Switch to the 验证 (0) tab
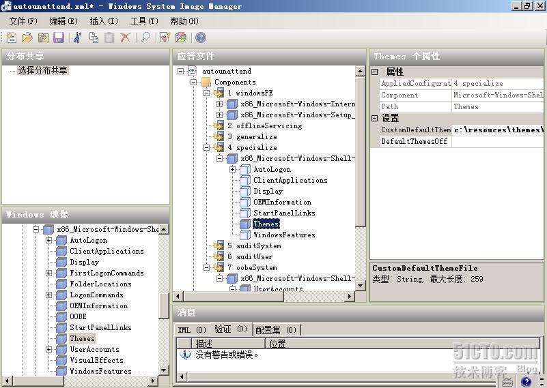Image resolution: width=547 pixels, height=388 pixels. click(231, 329)
